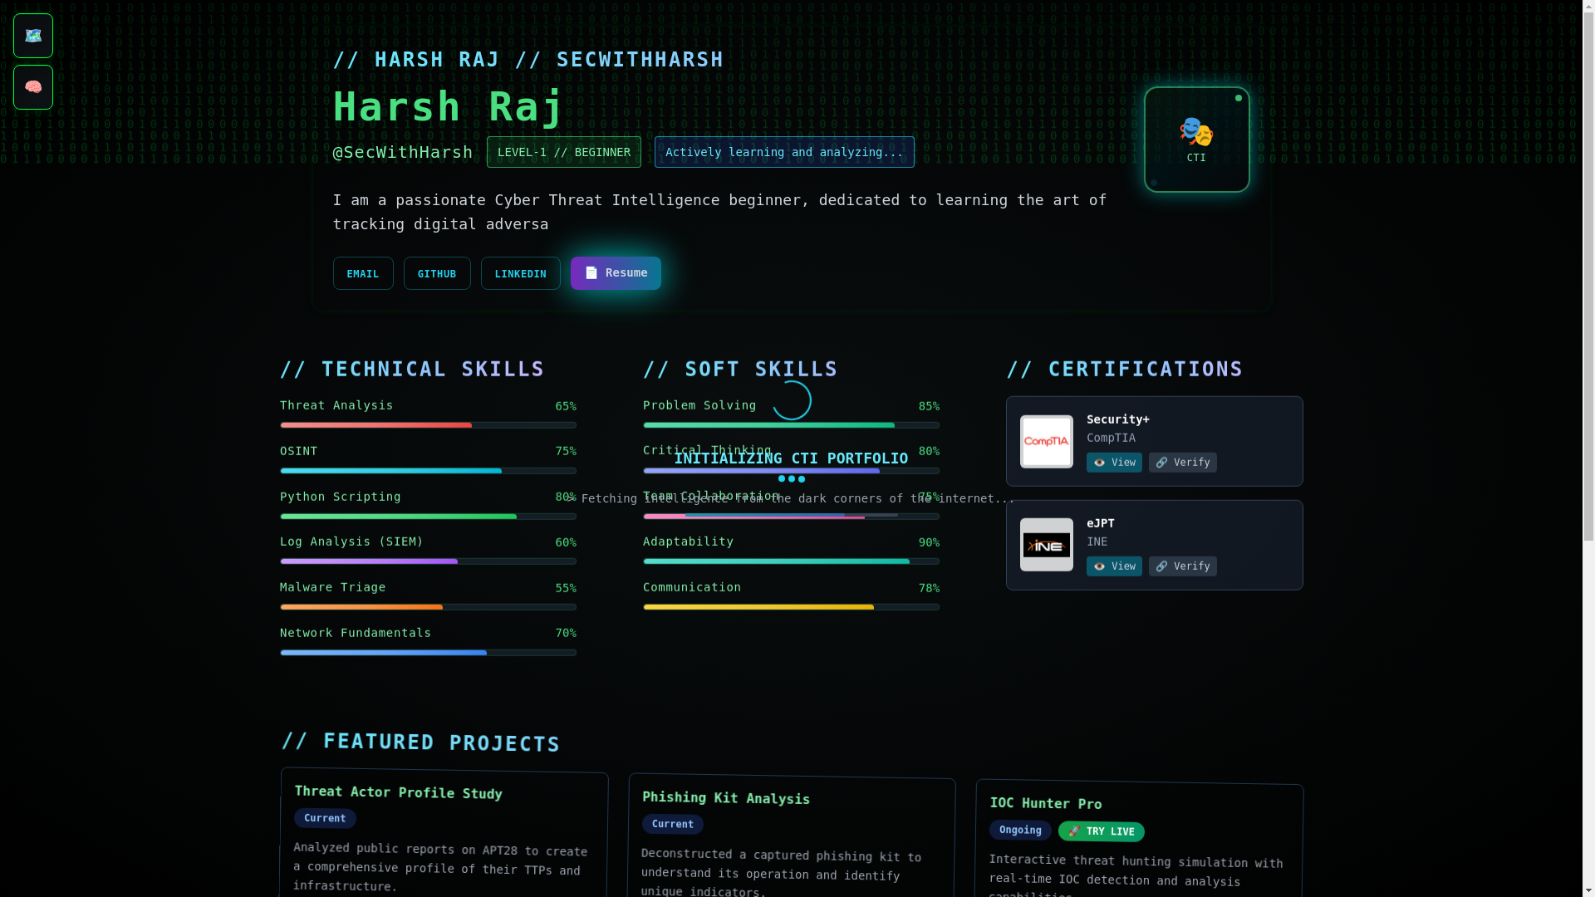Click the // CERTIFICATIONS heading
Image resolution: width=1595 pixels, height=897 pixels.
coord(1125,369)
